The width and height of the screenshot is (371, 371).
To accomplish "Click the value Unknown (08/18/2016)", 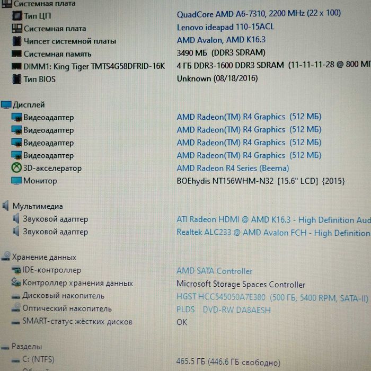I will (x=217, y=78).
